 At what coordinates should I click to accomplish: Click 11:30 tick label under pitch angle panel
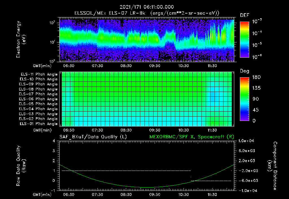212,130
